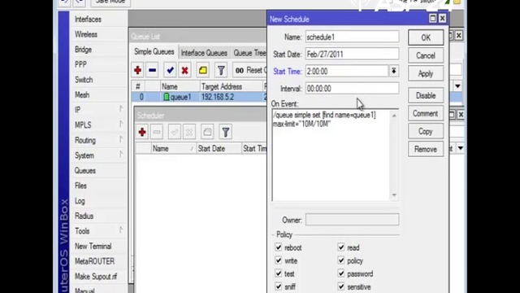The width and height of the screenshot is (520, 293).
Task: Open PPP from the sidebar menu
Action: (80, 65)
